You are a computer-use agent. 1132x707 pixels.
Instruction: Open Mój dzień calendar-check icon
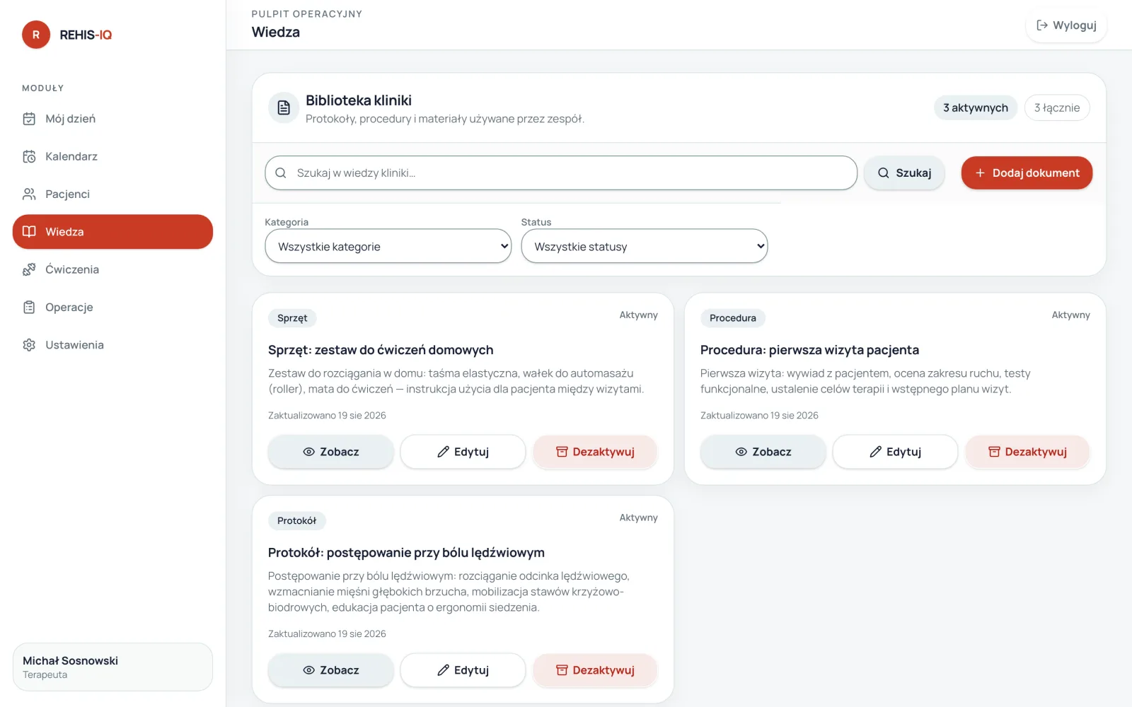(x=29, y=119)
